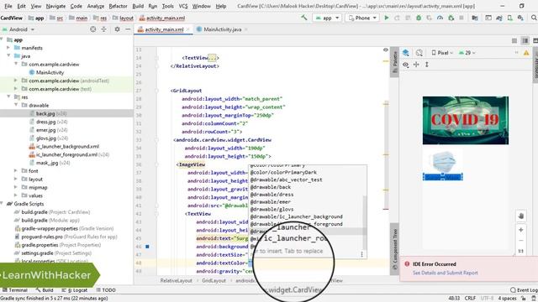Image resolution: width=538 pixels, height=302 pixels.
Task: Switch editor to Code-only view mode
Action: point(514,41)
